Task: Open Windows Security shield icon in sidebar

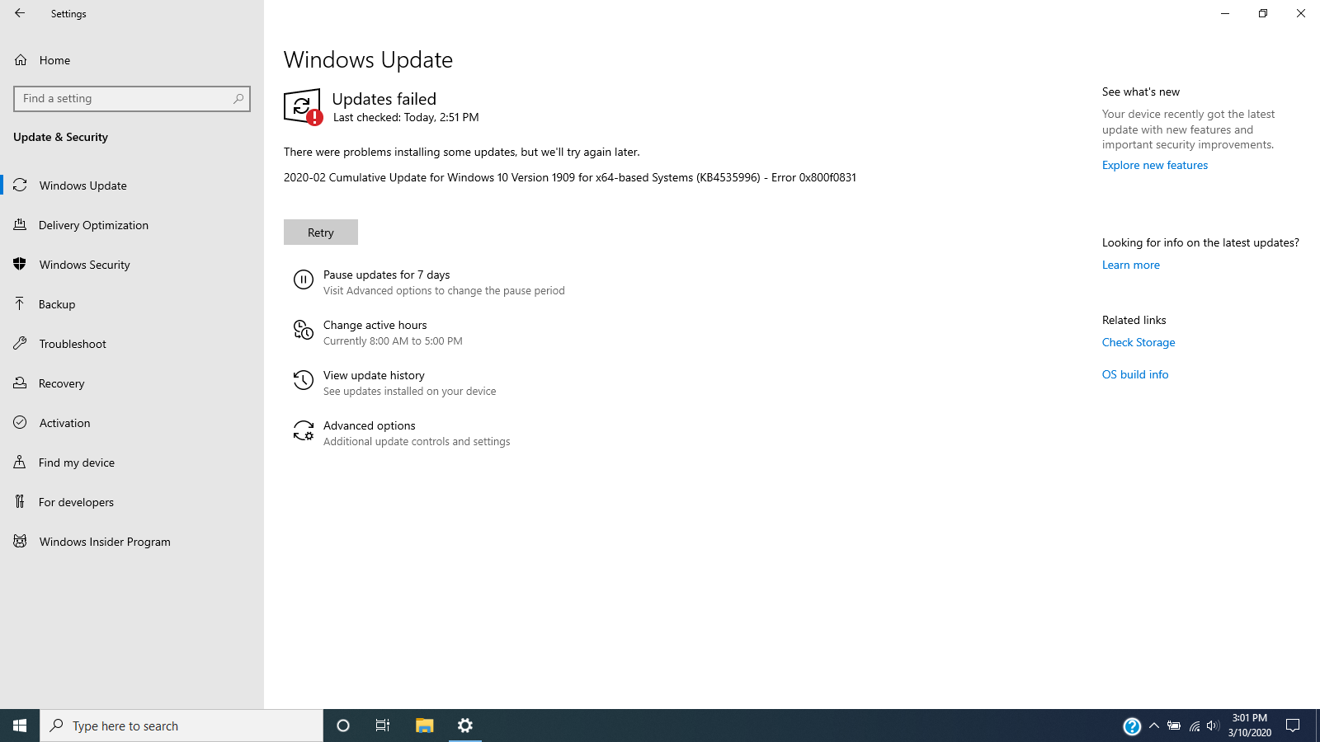Action: (20, 264)
